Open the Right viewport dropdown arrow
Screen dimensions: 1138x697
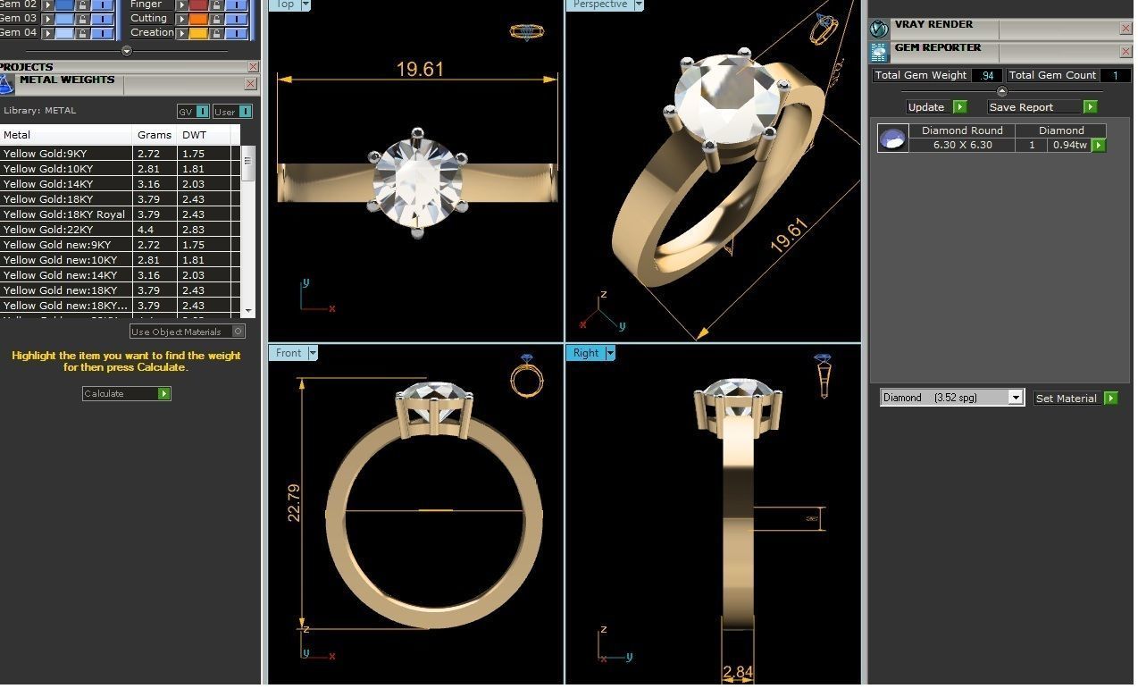610,353
